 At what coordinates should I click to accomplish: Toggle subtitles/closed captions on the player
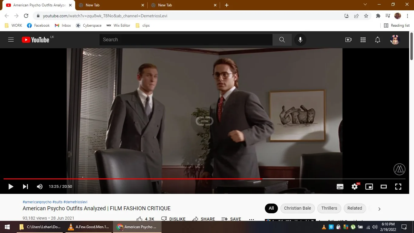click(340, 187)
